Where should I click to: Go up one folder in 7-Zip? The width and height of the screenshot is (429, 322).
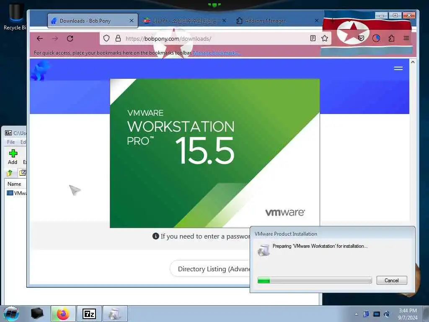(x=10, y=173)
